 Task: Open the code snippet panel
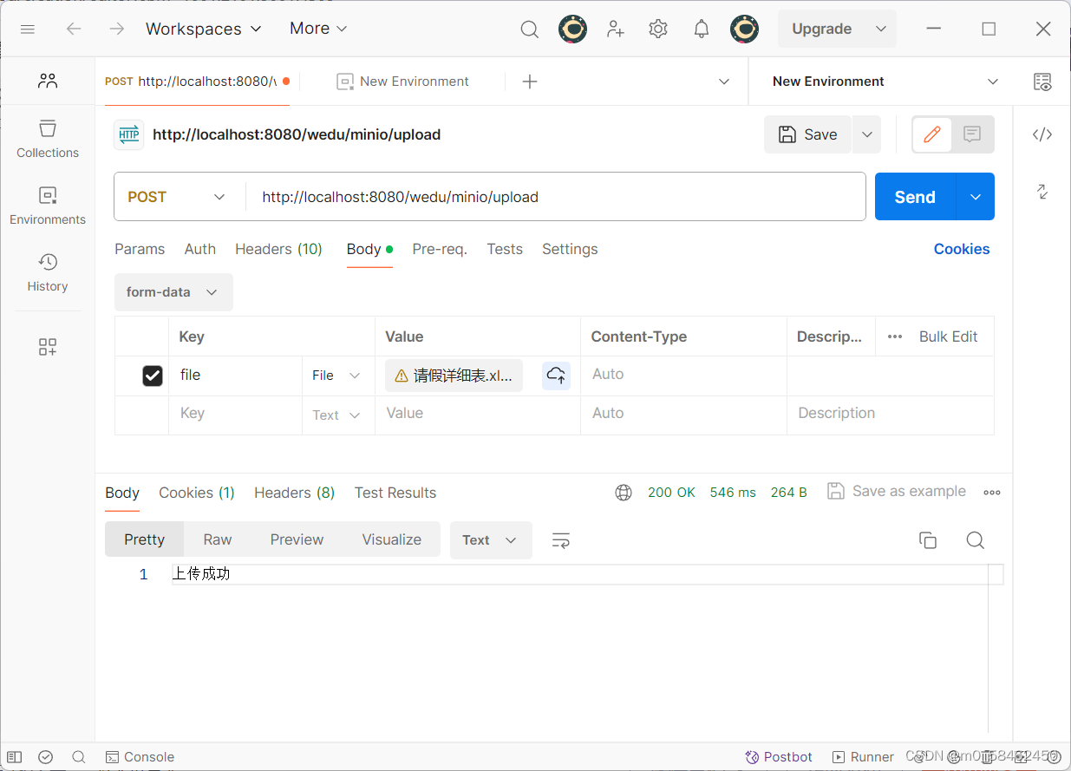click(x=1042, y=134)
